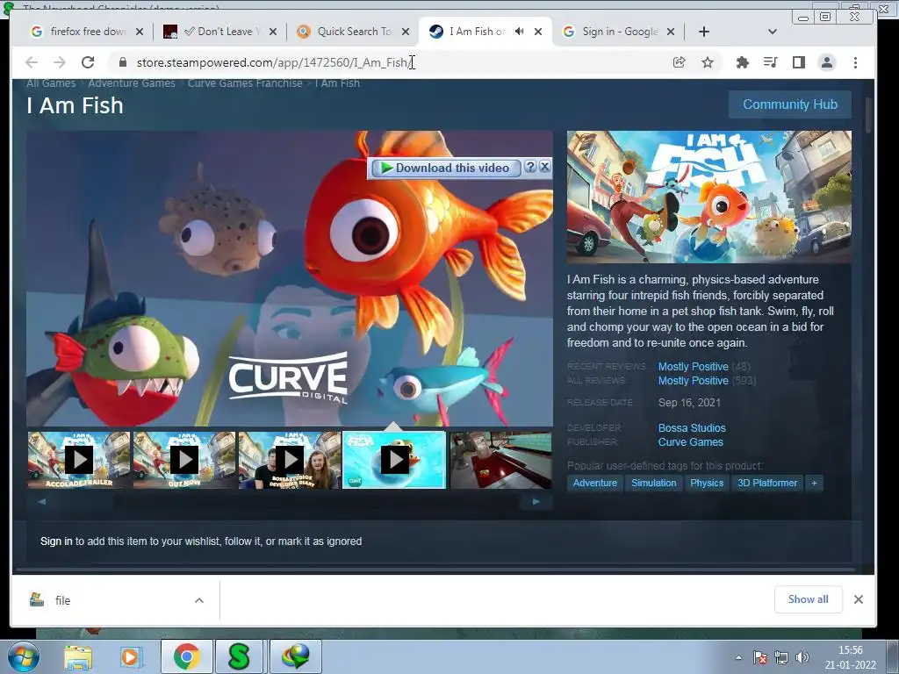The image size is (899, 674).
Task: Click the Sign in link for wishlist
Action: click(56, 541)
